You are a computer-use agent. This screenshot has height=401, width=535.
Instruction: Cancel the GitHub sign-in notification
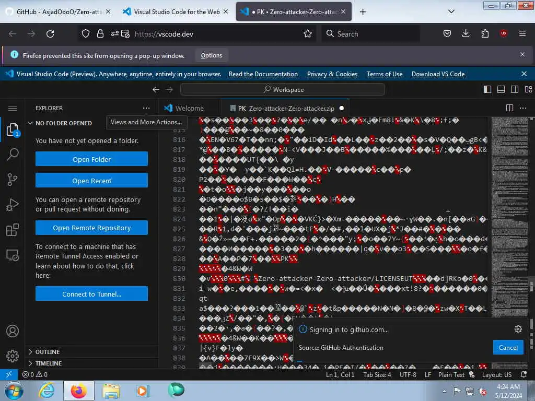click(x=508, y=347)
